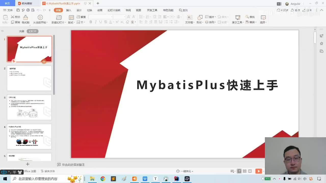
Task: Toggle Underline formatting
Action: pos(101,22)
